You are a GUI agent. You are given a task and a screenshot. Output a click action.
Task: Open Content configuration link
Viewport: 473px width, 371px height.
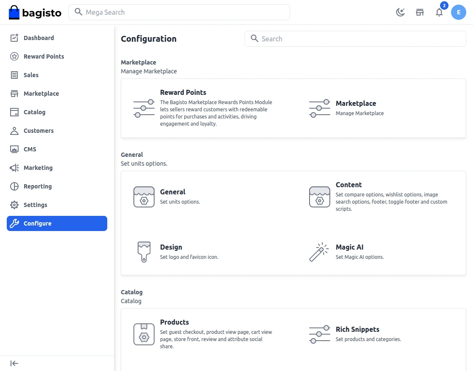[x=349, y=185]
